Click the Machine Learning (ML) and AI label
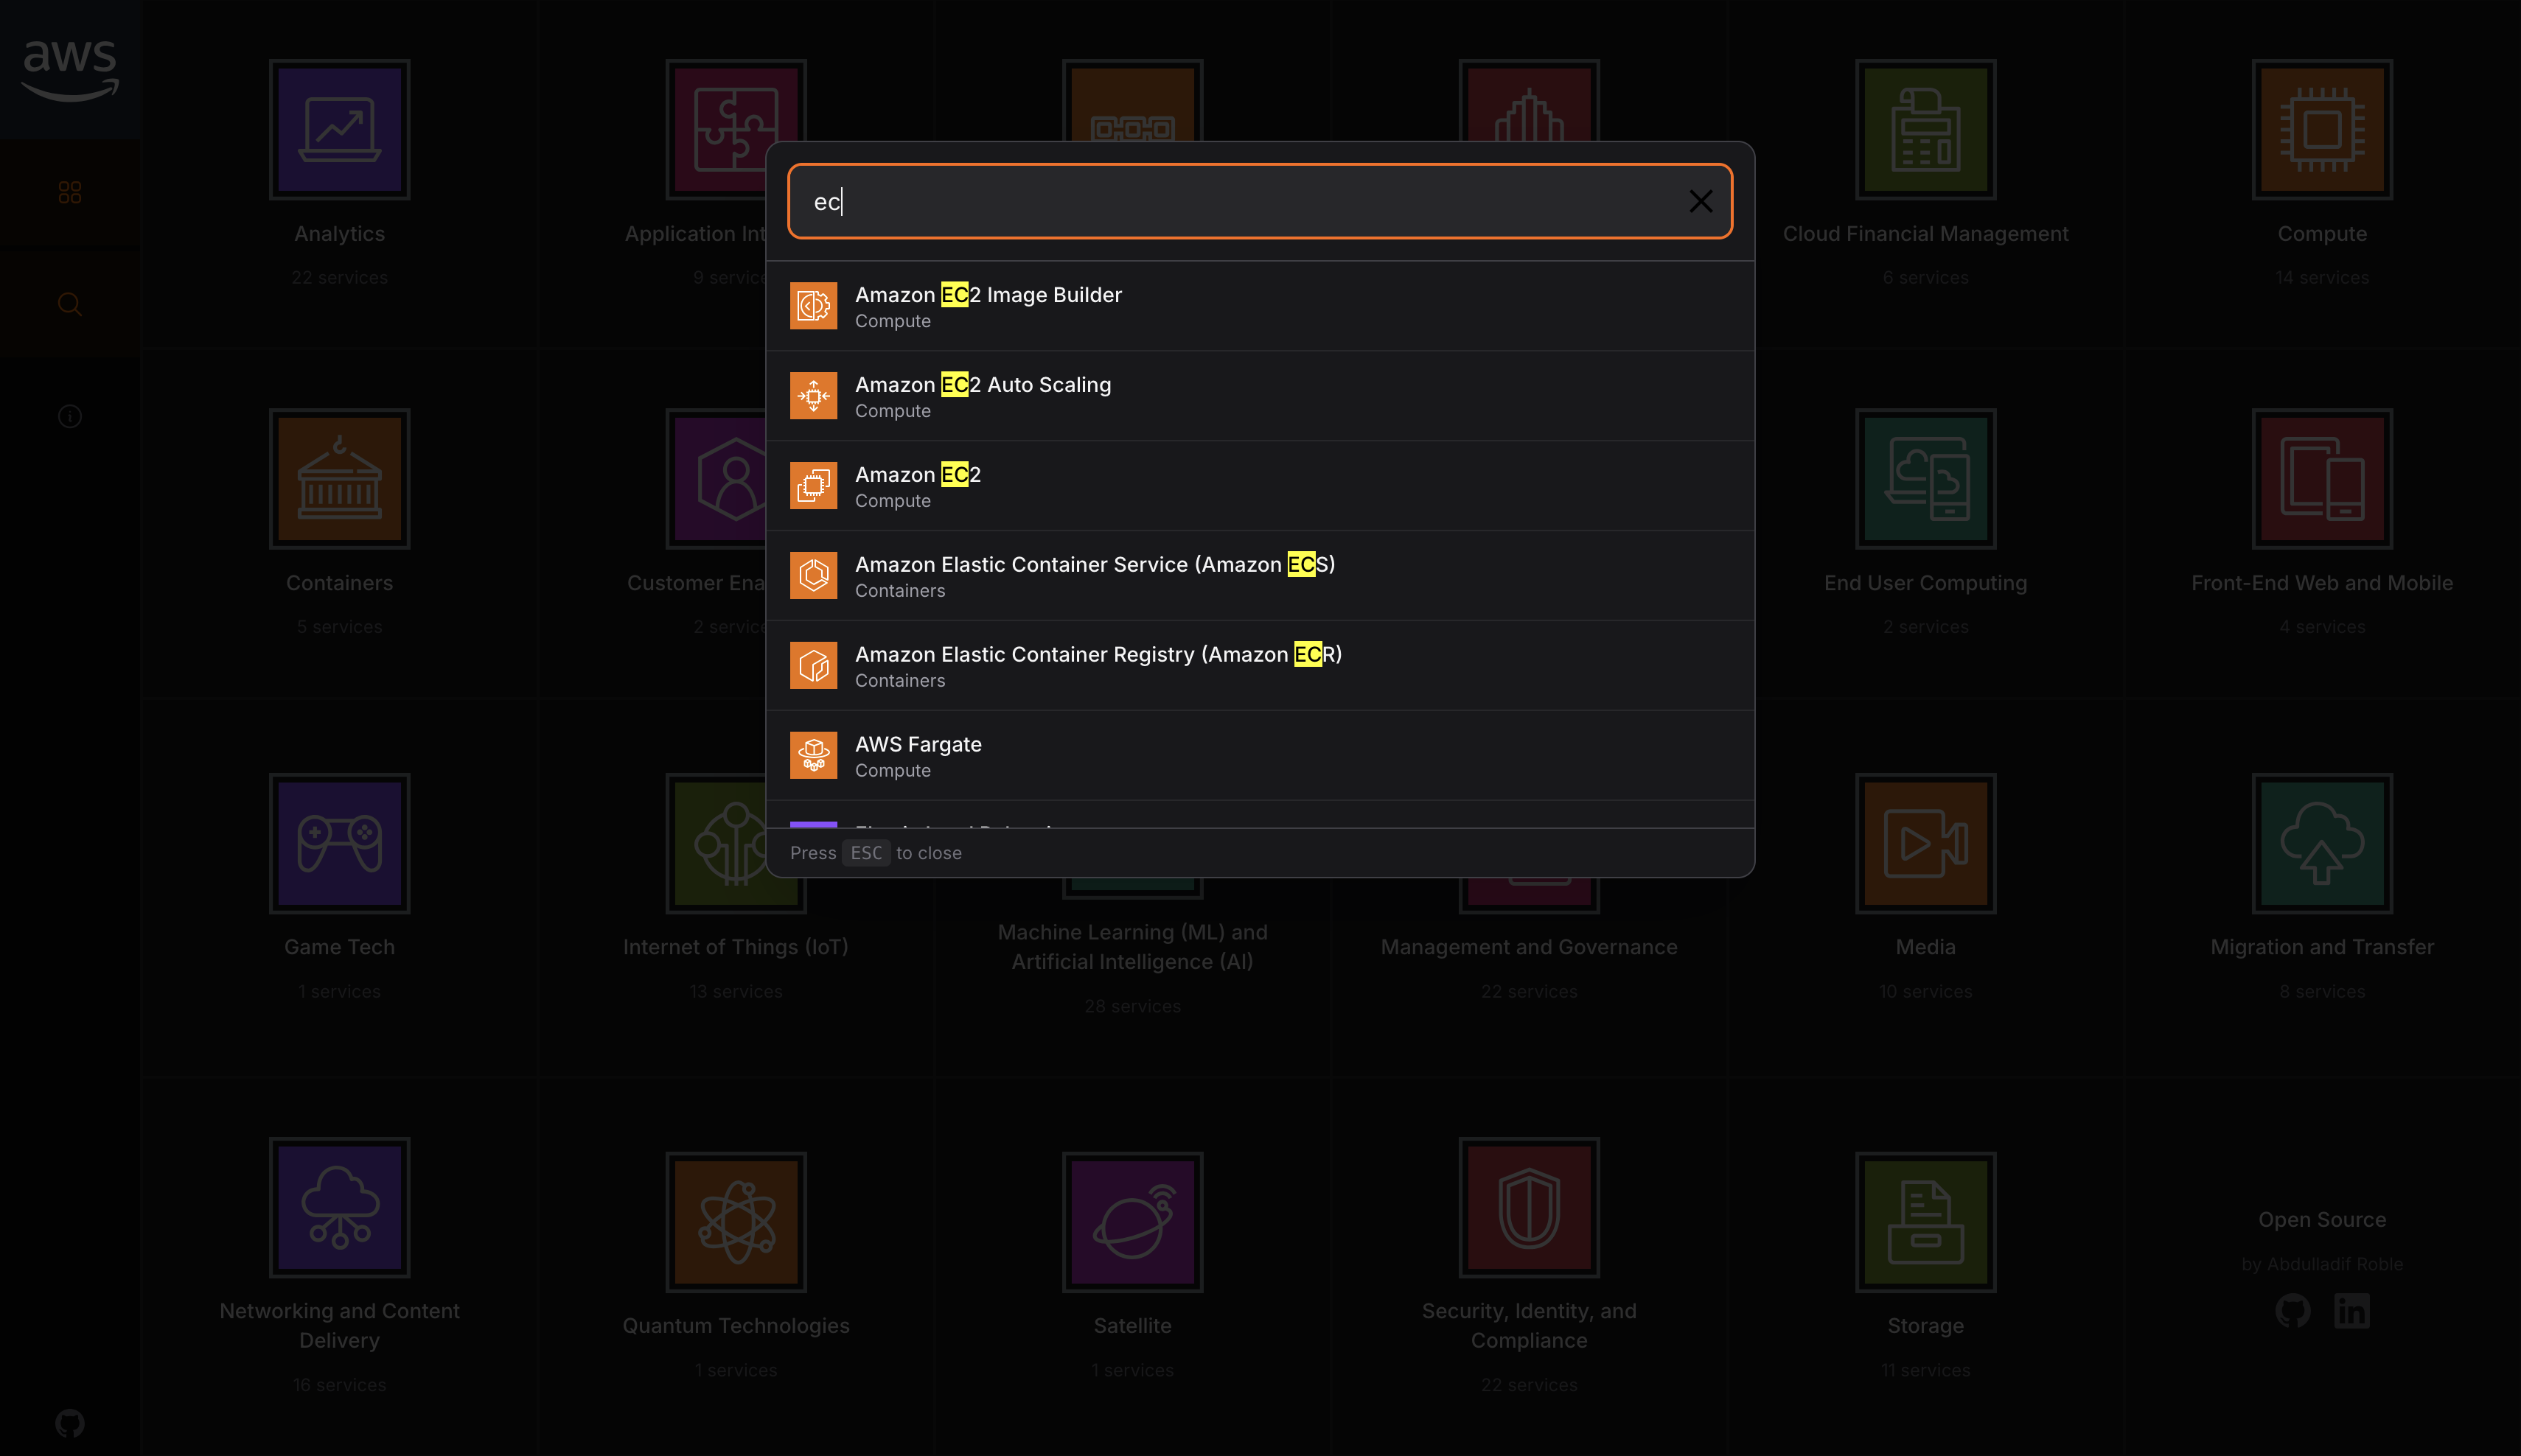 click(x=1132, y=946)
